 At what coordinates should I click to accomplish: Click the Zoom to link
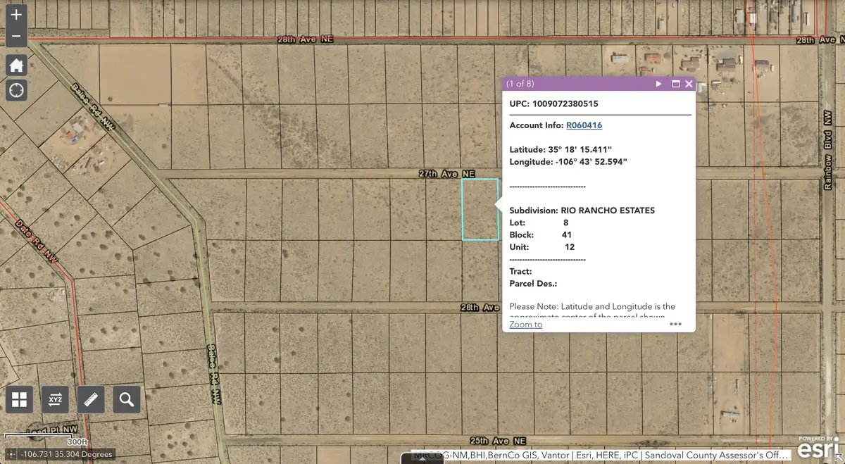click(x=526, y=325)
